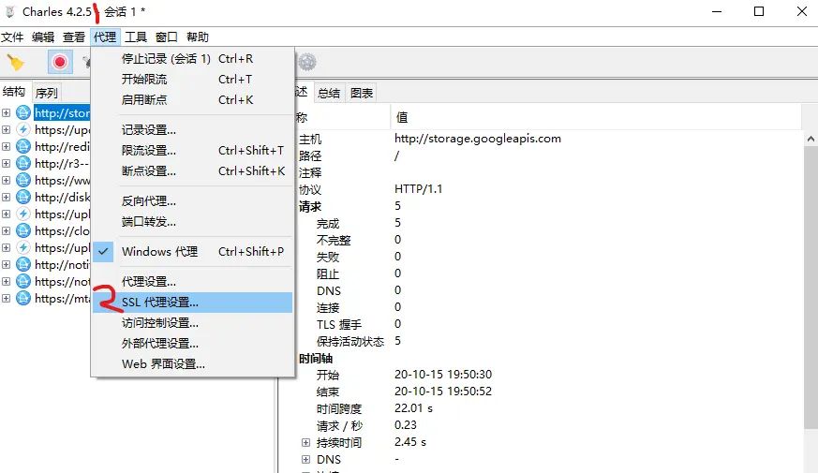Image resolution: width=818 pixels, height=473 pixels.
Task: Expand the http://r3-- tree node
Action: pyautogui.click(x=7, y=163)
